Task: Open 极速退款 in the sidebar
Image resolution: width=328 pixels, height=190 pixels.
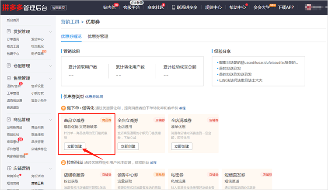Action: coord(13,107)
